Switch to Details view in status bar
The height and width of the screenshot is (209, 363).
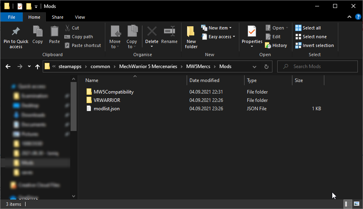348,204
